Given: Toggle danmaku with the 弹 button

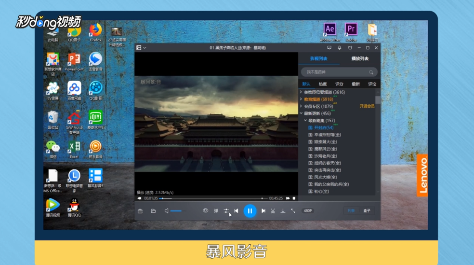Looking at the screenshot, I should point(216,211).
